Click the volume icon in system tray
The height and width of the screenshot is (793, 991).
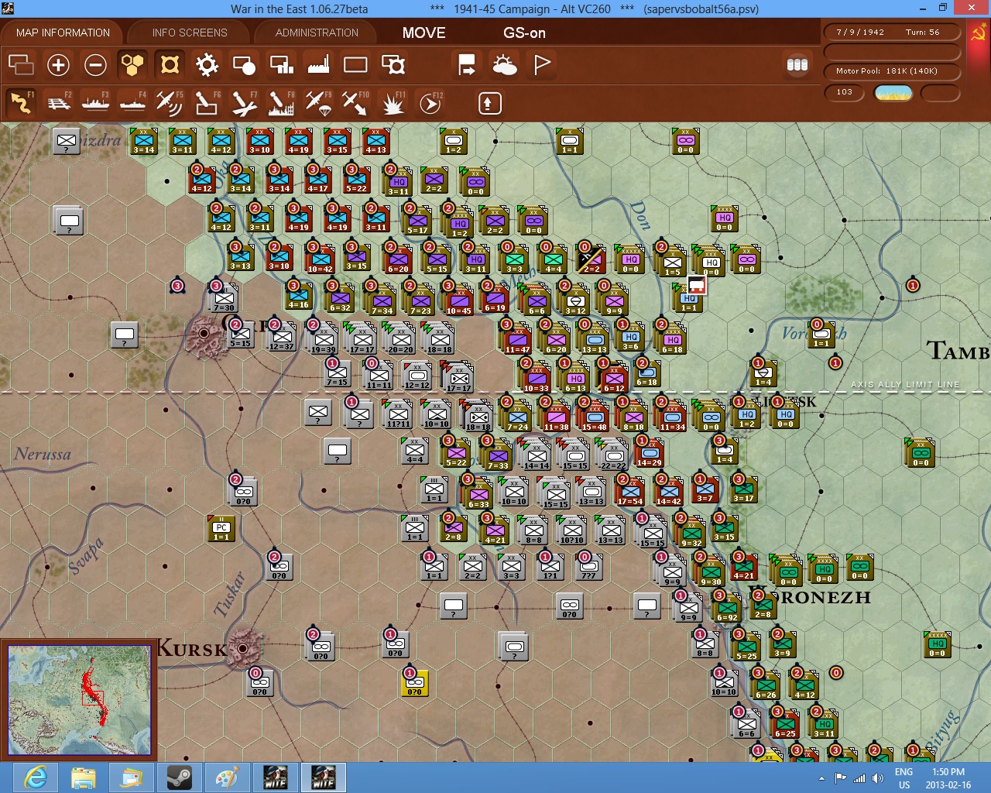[x=878, y=778]
